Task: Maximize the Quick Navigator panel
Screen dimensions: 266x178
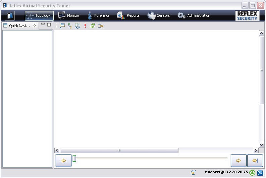Action: (x=49, y=25)
